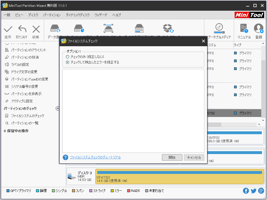Click the Discard (破棄) X icon
Viewport: 267px width, 200px height.
pos(36,29)
